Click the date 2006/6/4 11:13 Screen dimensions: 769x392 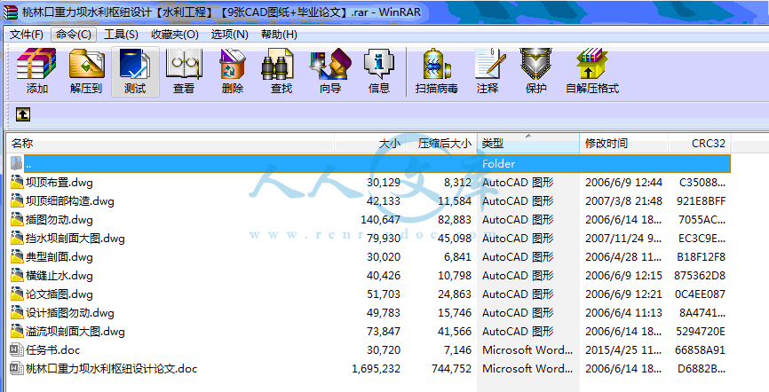click(624, 312)
